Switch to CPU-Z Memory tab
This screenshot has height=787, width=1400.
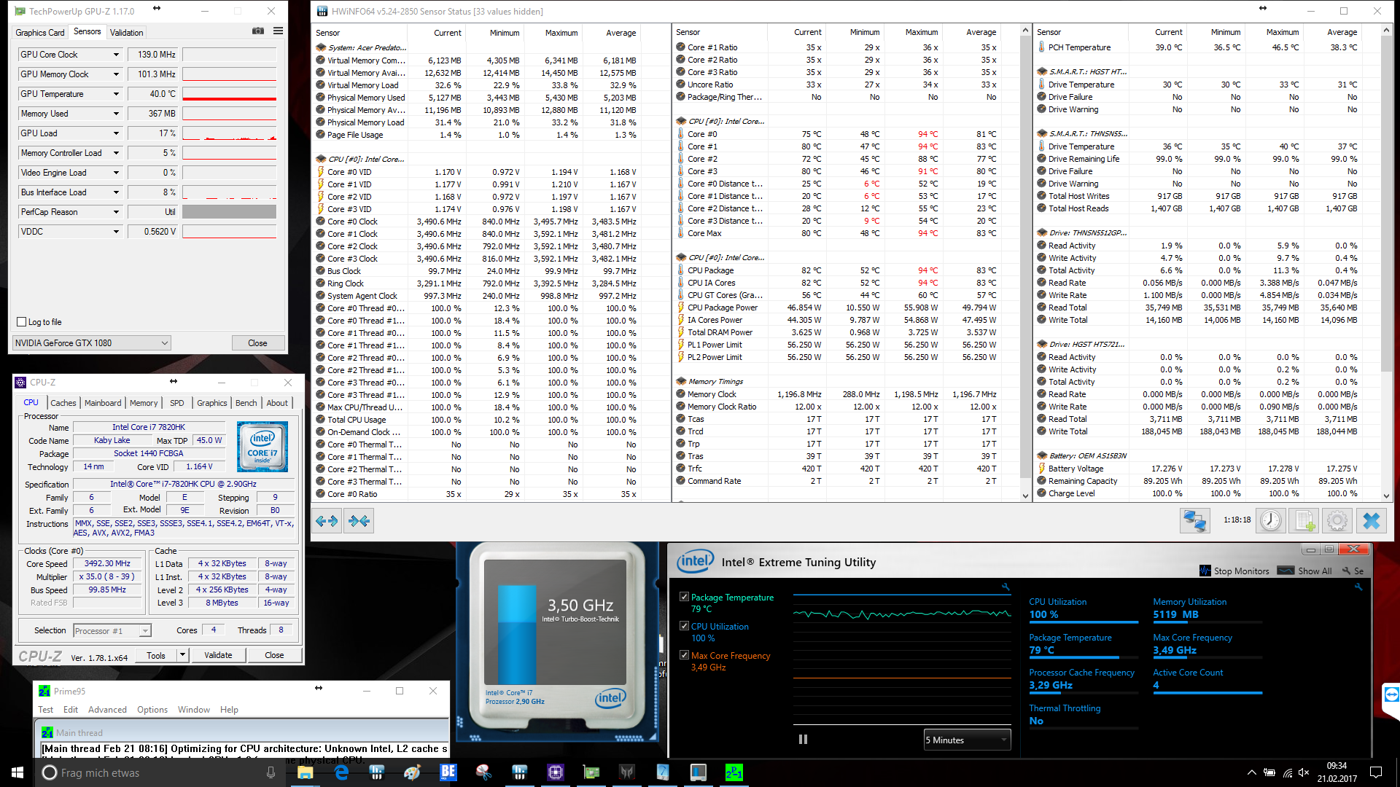point(143,403)
